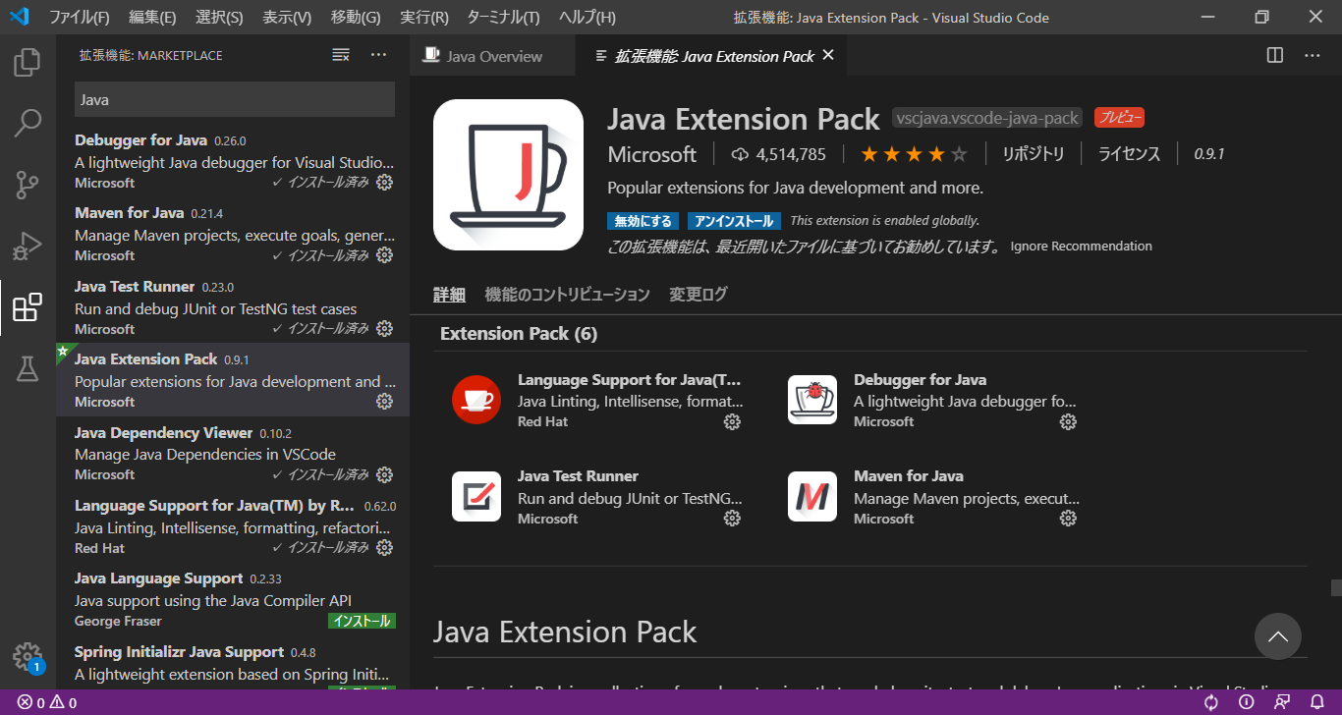The image size is (1342, 715).
Task: Select Spring Initializr Java Support in list
Action: click(x=233, y=665)
